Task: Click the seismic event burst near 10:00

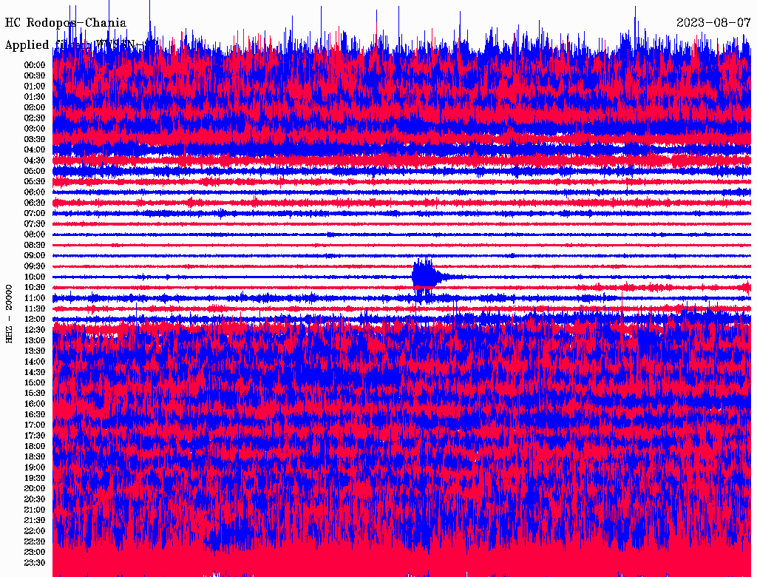Action: coord(425,275)
